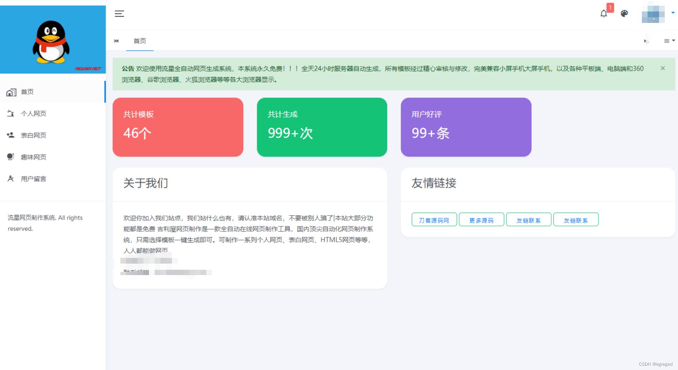This screenshot has width=678, height=370.
Task: Toggle the tab action arrow on the right
Action: click(646, 41)
